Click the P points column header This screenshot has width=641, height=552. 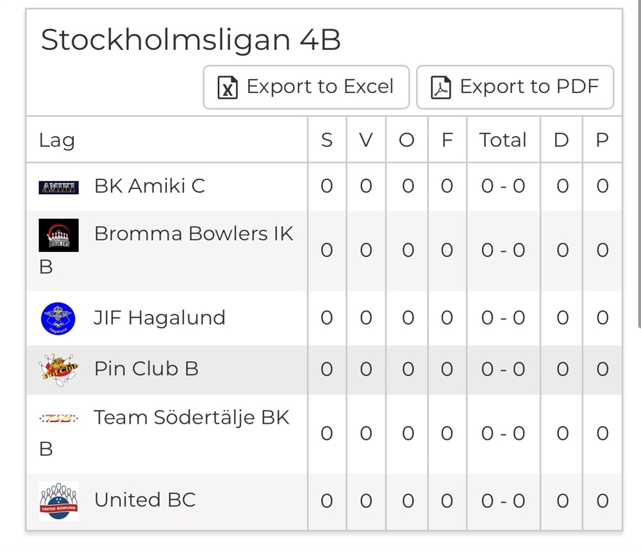point(602,140)
